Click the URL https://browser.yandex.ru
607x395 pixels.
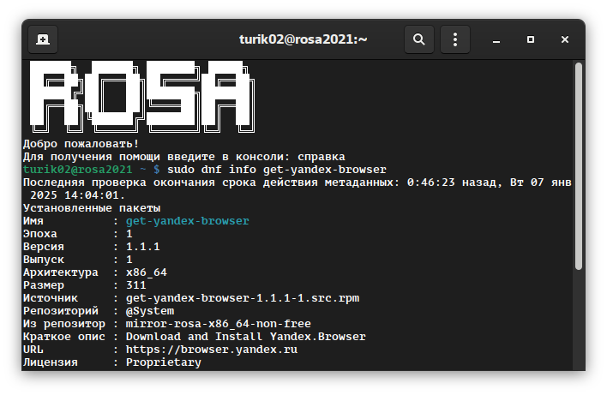point(212,350)
